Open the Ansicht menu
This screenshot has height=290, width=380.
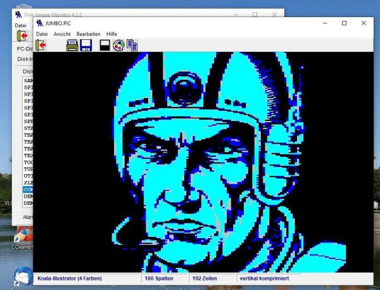[62, 34]
